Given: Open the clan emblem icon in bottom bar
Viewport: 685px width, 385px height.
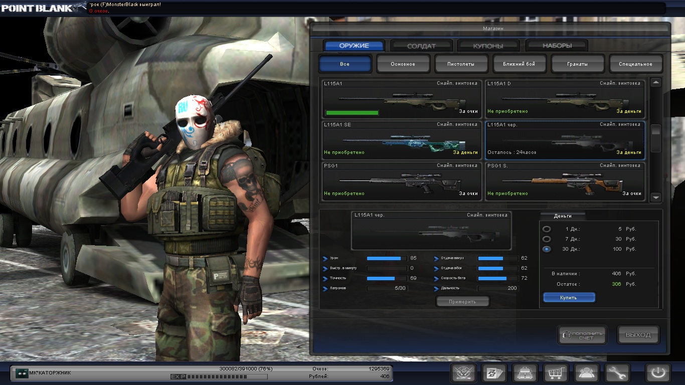Looking at the screenshot, I should (463, 373).
